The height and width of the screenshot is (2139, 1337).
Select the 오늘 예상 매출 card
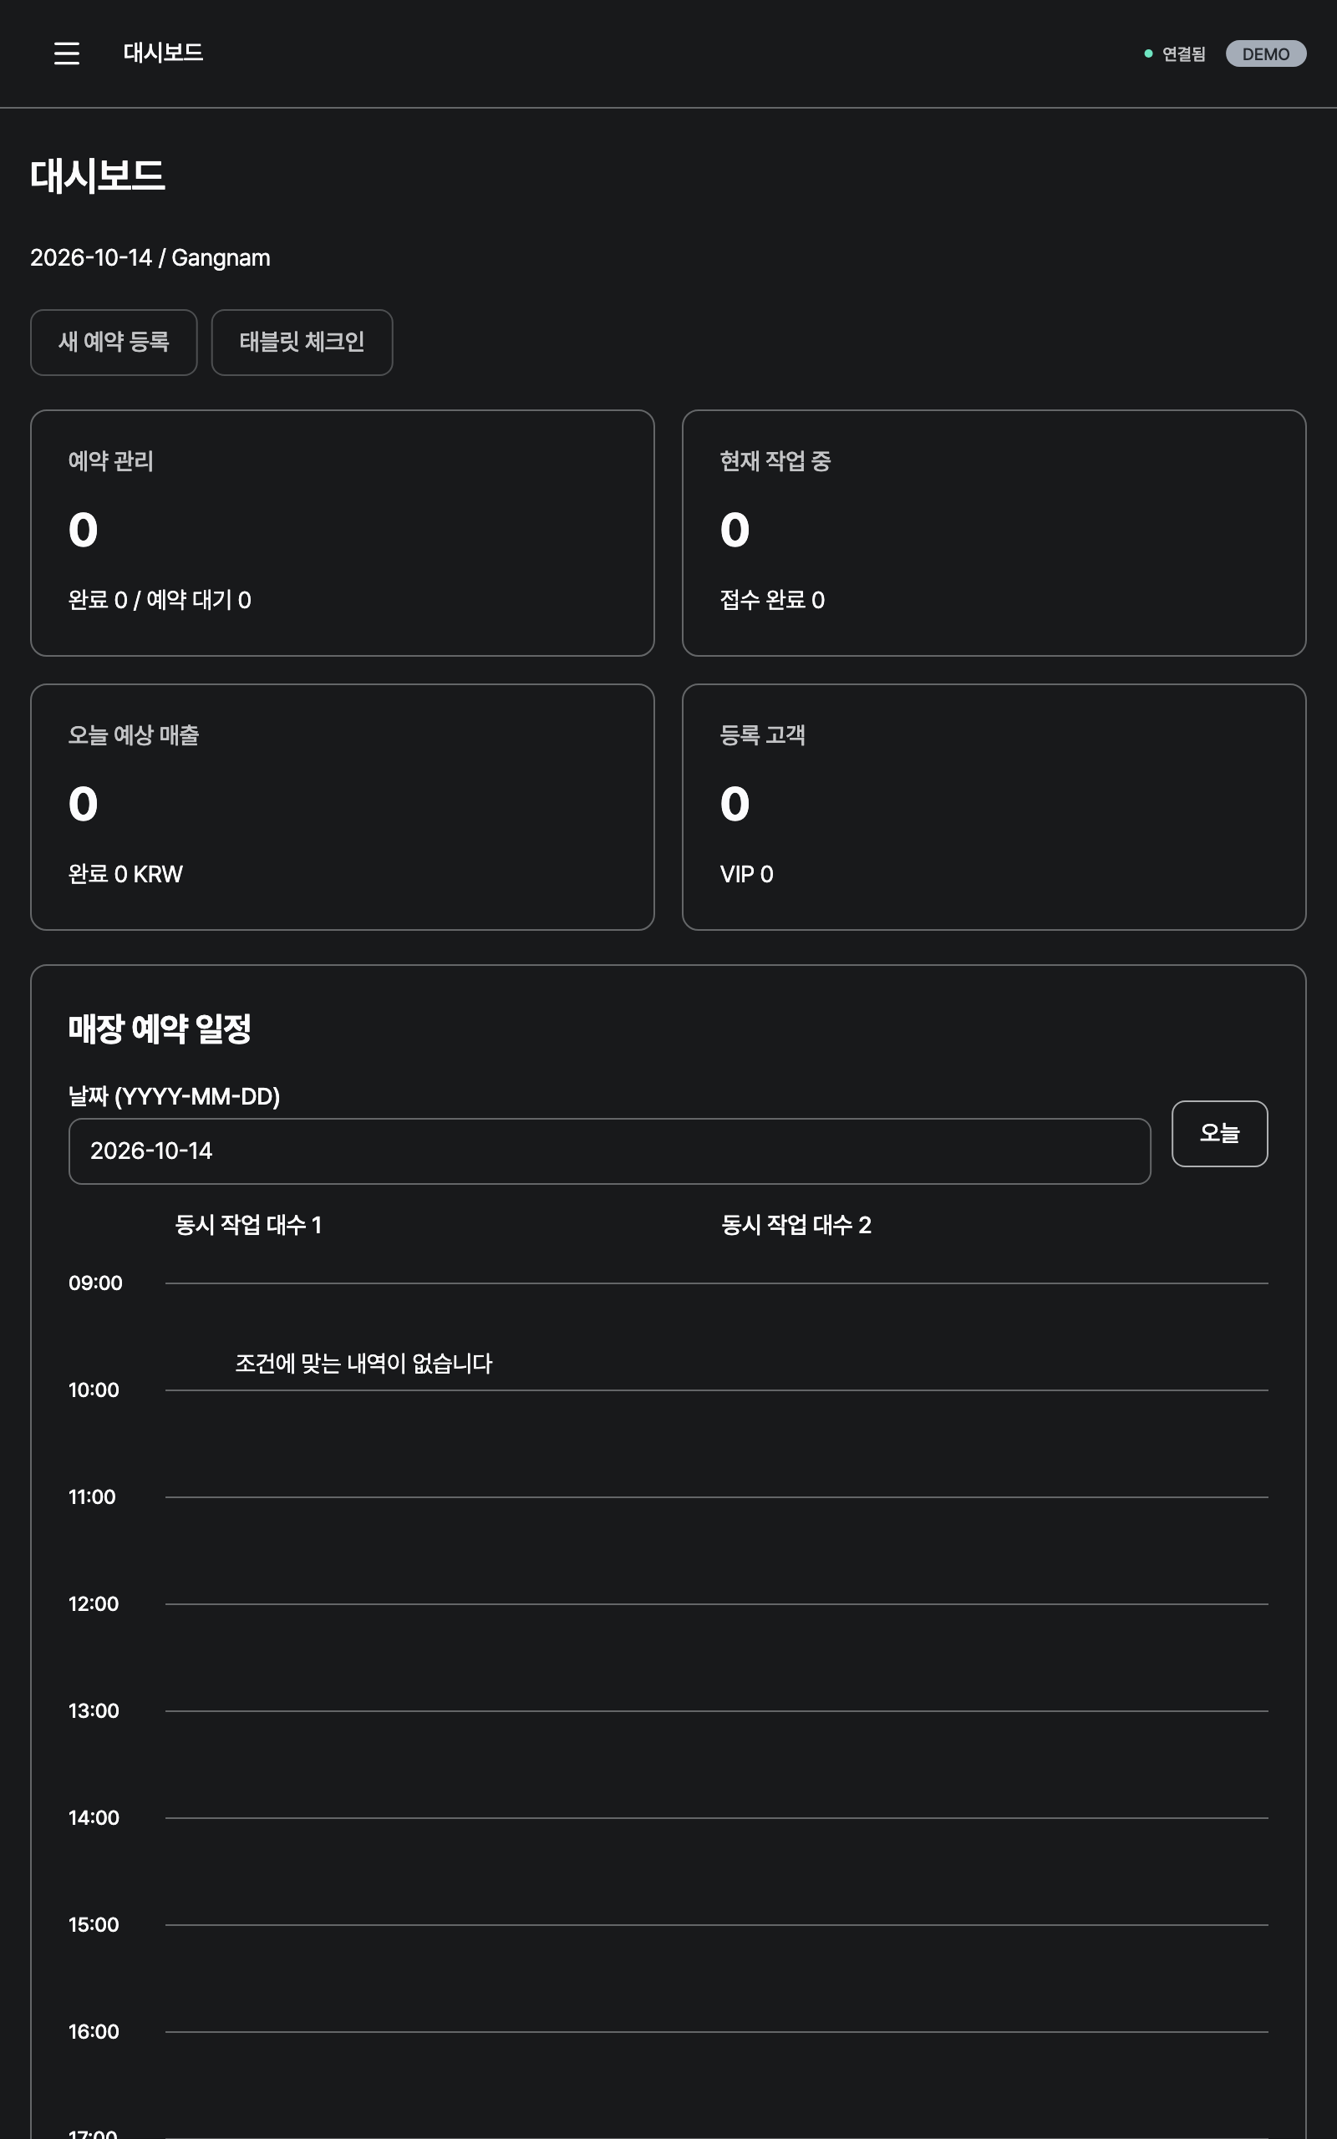[343, 807]
